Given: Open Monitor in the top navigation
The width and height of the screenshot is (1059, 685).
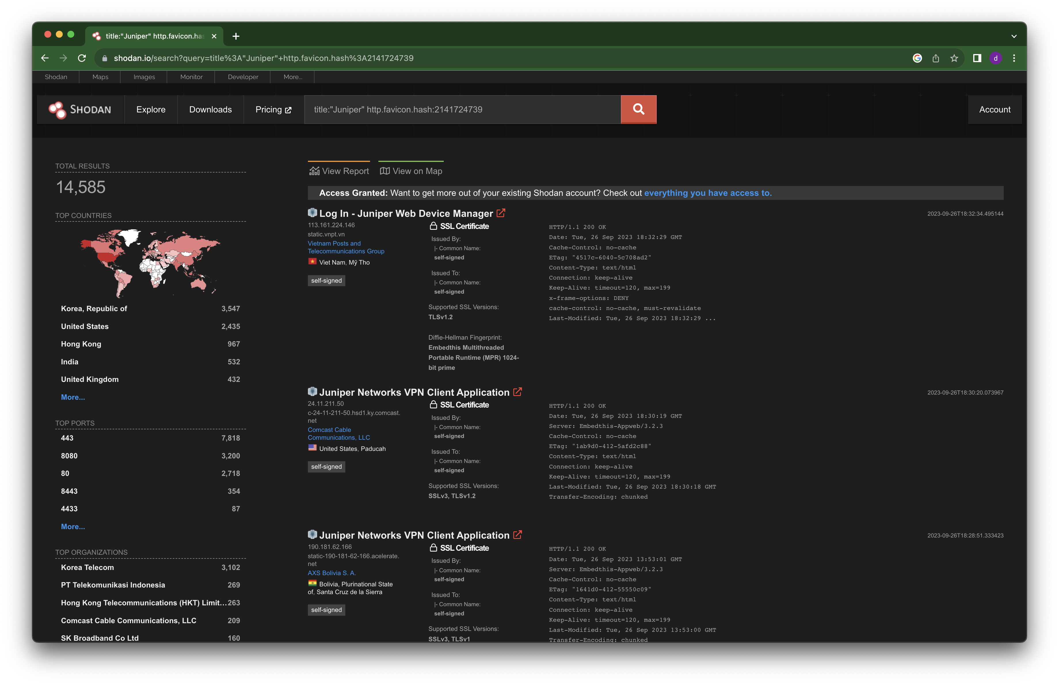Looking at the screenshot, I should pos(191,77).
